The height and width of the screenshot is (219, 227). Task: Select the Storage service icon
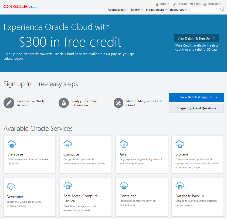tap(180, 144)
